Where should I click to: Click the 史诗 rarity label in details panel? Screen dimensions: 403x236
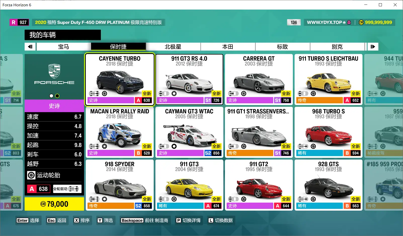pyautogui.click(x=54, y=106)
